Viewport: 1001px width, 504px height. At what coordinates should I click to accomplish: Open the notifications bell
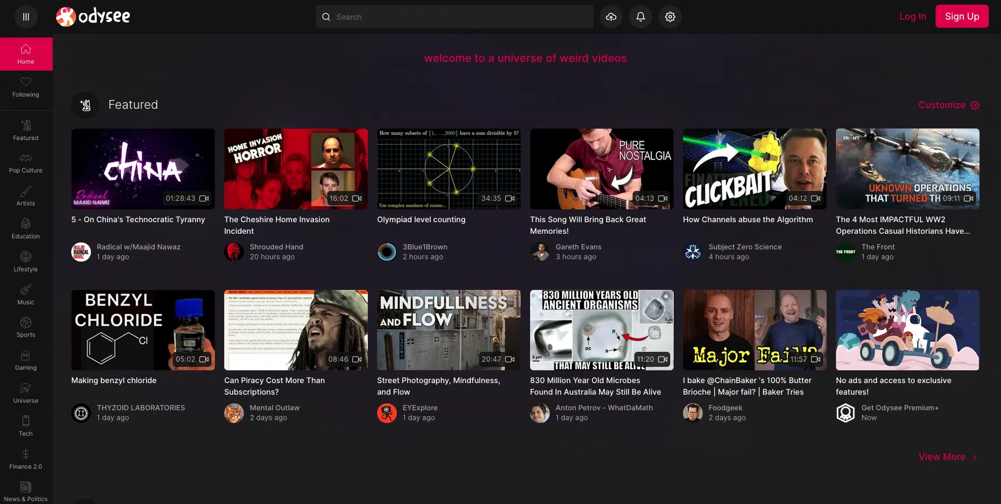tap(640, 17)
